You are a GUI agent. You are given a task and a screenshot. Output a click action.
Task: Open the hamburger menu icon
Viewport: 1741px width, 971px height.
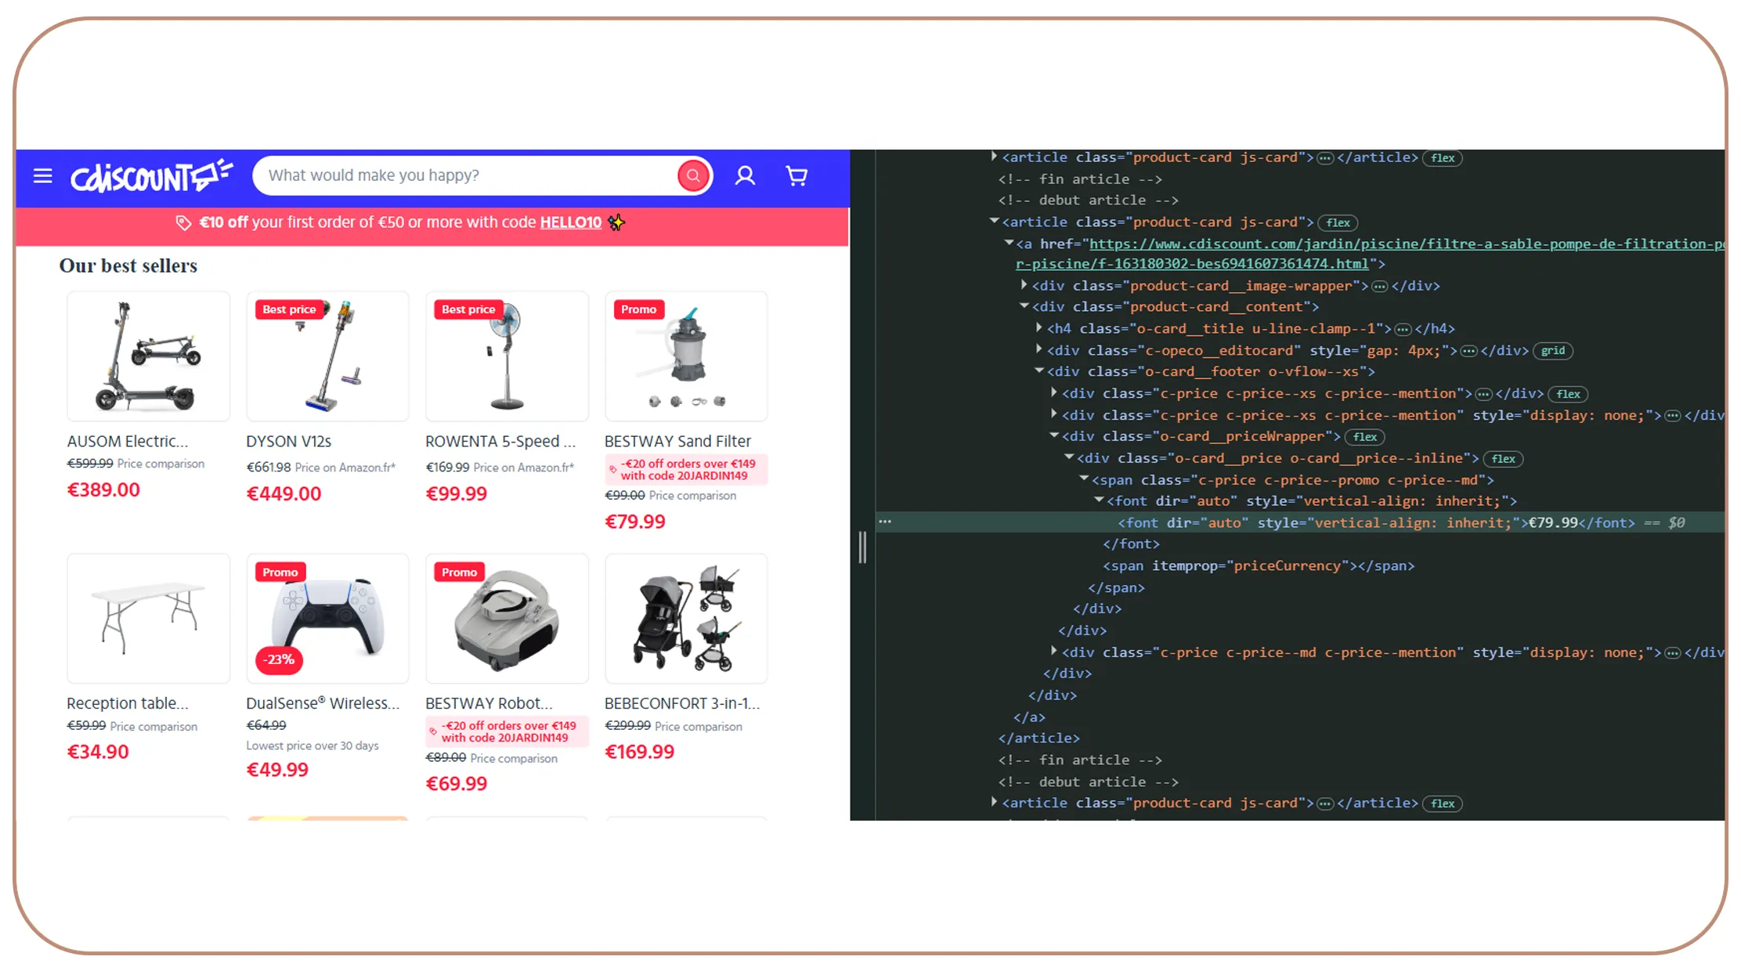point(43,176)
